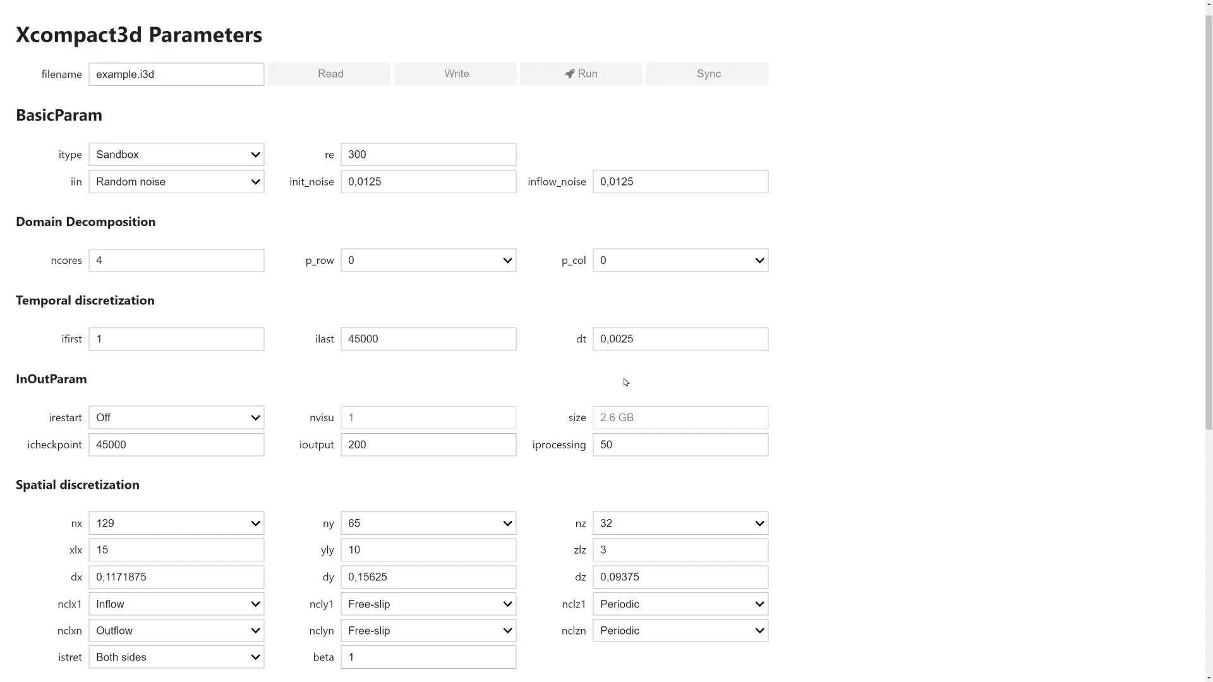Edit the ioutput value field

(427, 445)
